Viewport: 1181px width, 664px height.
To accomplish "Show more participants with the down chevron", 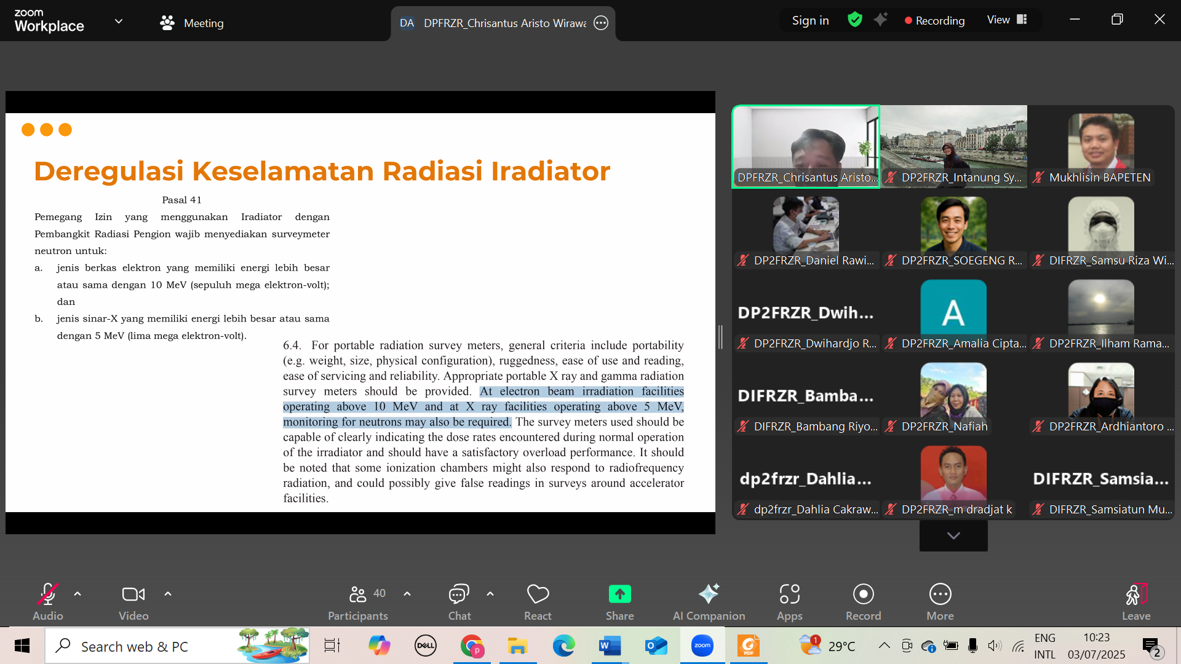I will 953,536.
